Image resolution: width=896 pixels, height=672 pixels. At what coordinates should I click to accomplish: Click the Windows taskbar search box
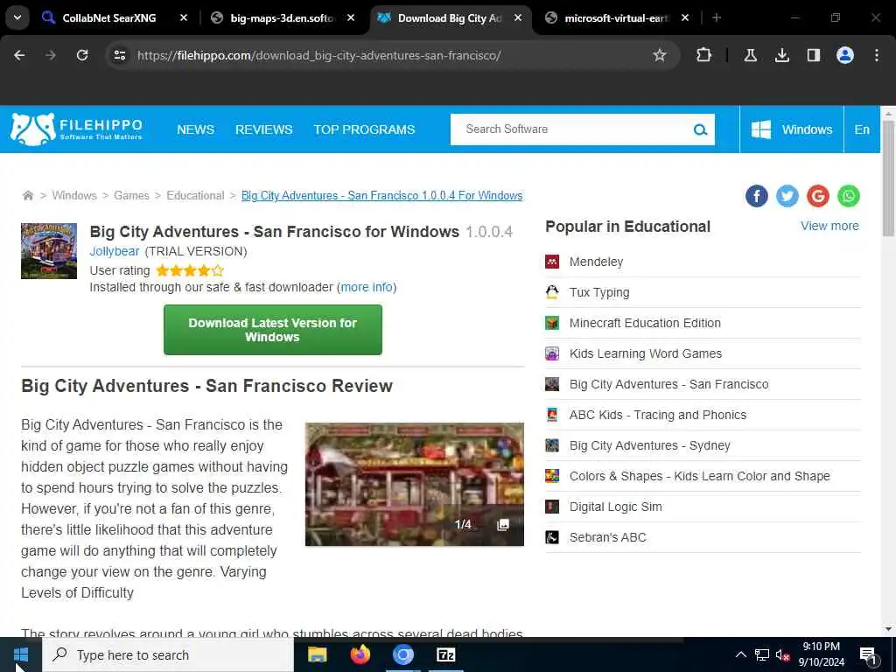(x=169, y=654)
